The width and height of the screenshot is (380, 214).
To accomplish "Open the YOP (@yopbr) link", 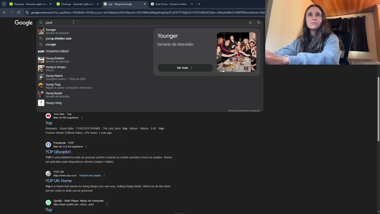I will click(x=58, y=152).
